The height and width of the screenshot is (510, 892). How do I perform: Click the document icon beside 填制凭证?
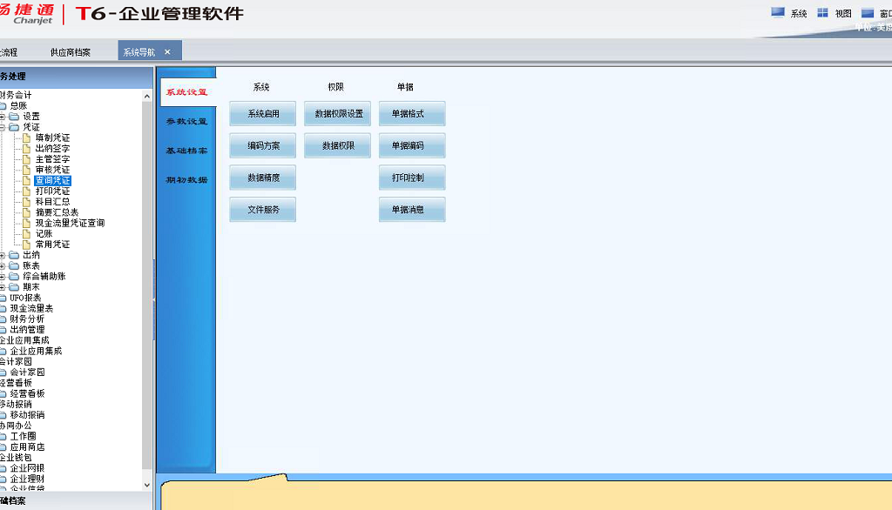[26, 138]
